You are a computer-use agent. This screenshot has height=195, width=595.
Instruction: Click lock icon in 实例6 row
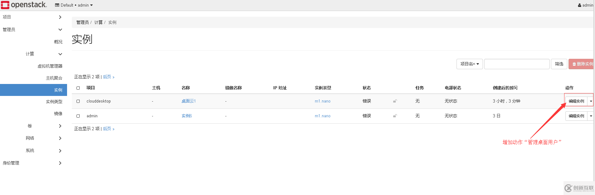tap(395, 116)
